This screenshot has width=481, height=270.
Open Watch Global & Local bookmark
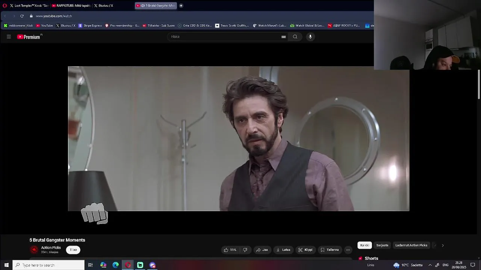[x=307, y=25]
